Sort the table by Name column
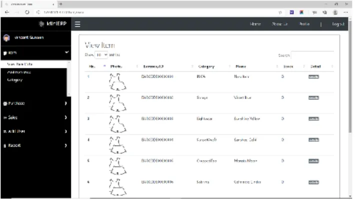This screenshot has height=200, width=355. 256,66
